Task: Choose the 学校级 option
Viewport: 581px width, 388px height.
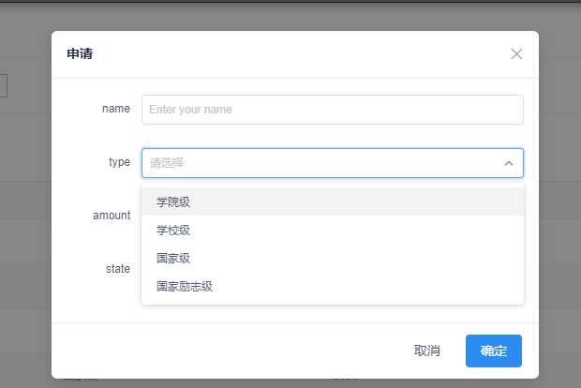Action: (333, 231)
